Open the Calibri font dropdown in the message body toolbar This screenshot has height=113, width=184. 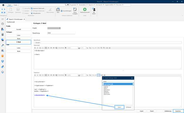pyautogui.click(x=71, y=48)
